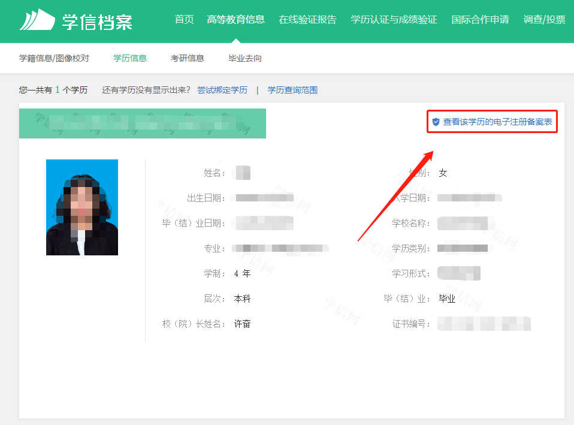Screen dimensions: 574x425
Task: Click the 尝试绑定学历 link
Action: 222,90
